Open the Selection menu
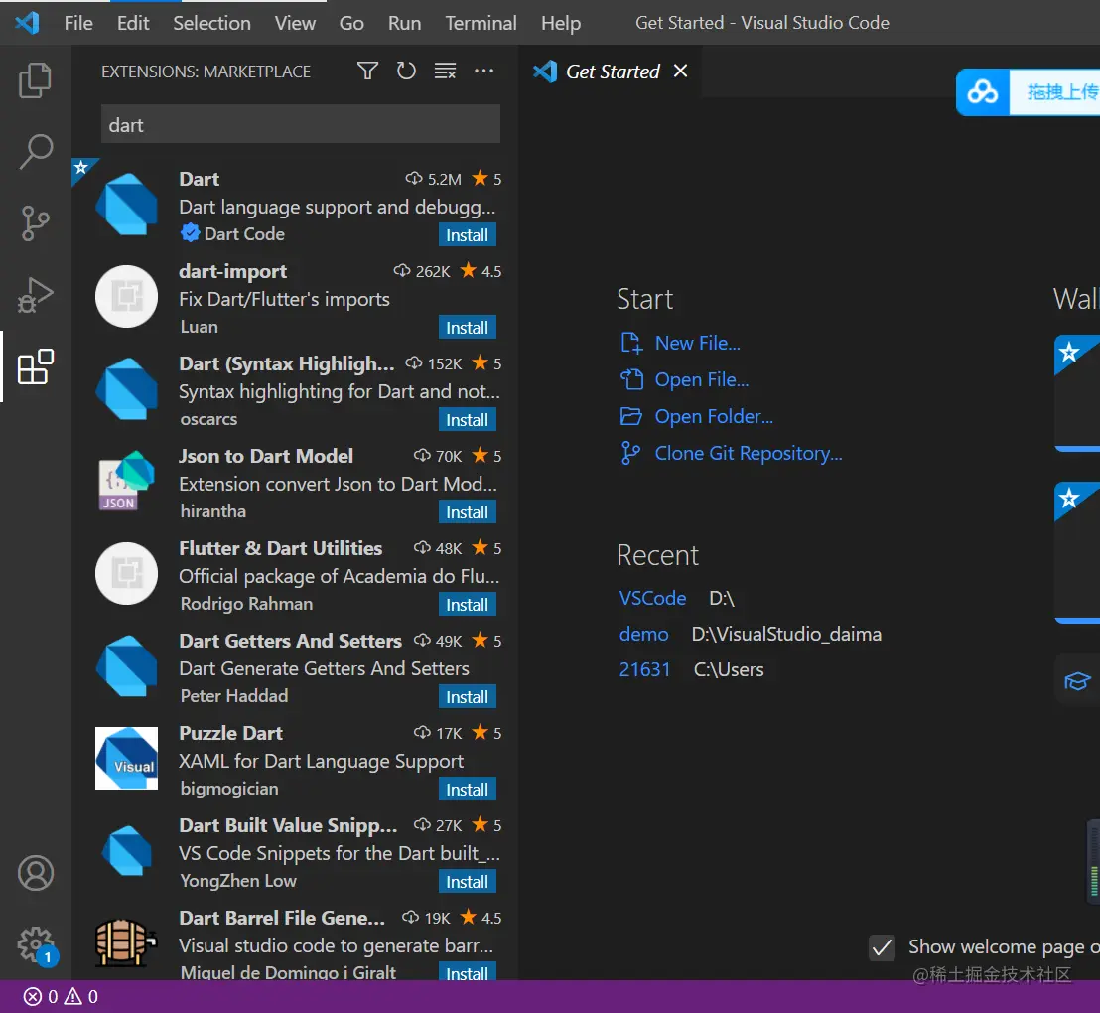 [x=211, y=23]
